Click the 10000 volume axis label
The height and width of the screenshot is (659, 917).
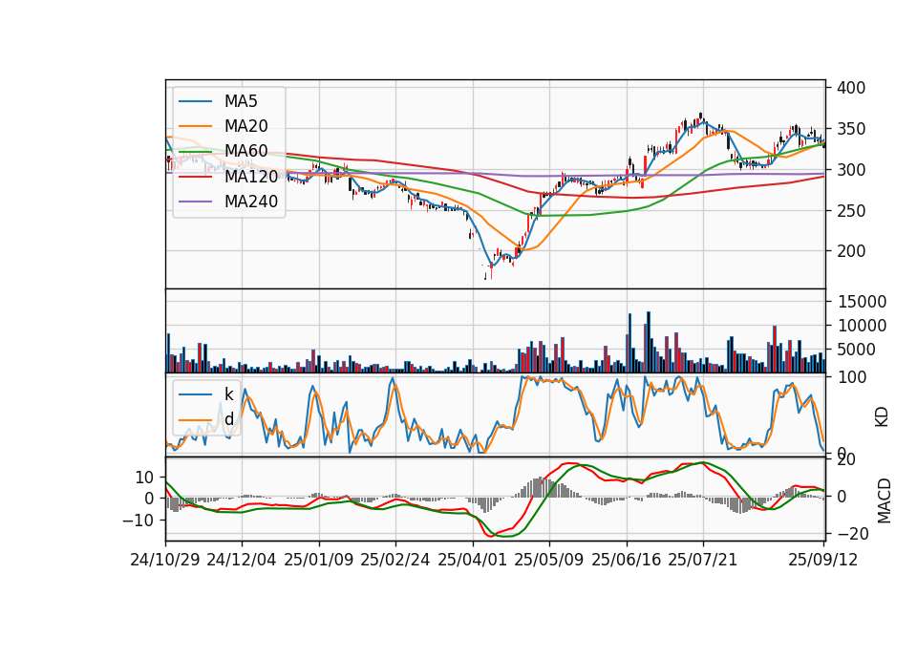point(862,326)
